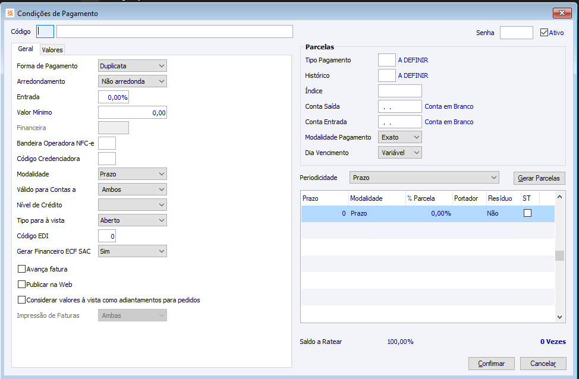Click the app icon in title bar
This screenshot has width=579, height=379.
coord(10,13)
